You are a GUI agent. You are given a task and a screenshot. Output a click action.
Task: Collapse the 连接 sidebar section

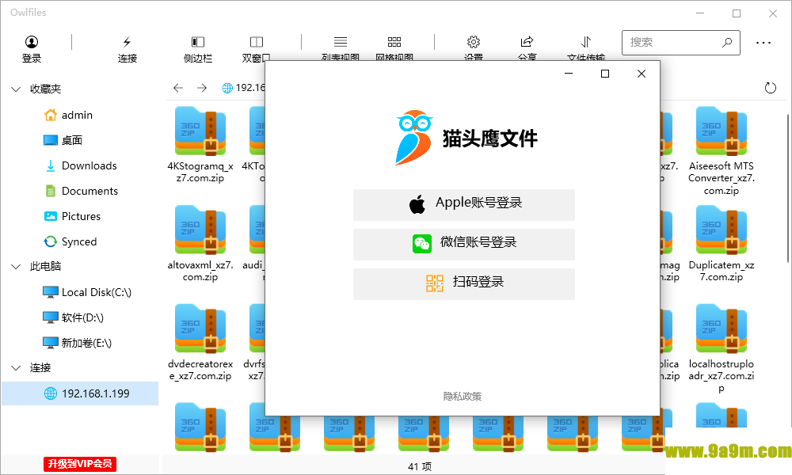[16, 368]
